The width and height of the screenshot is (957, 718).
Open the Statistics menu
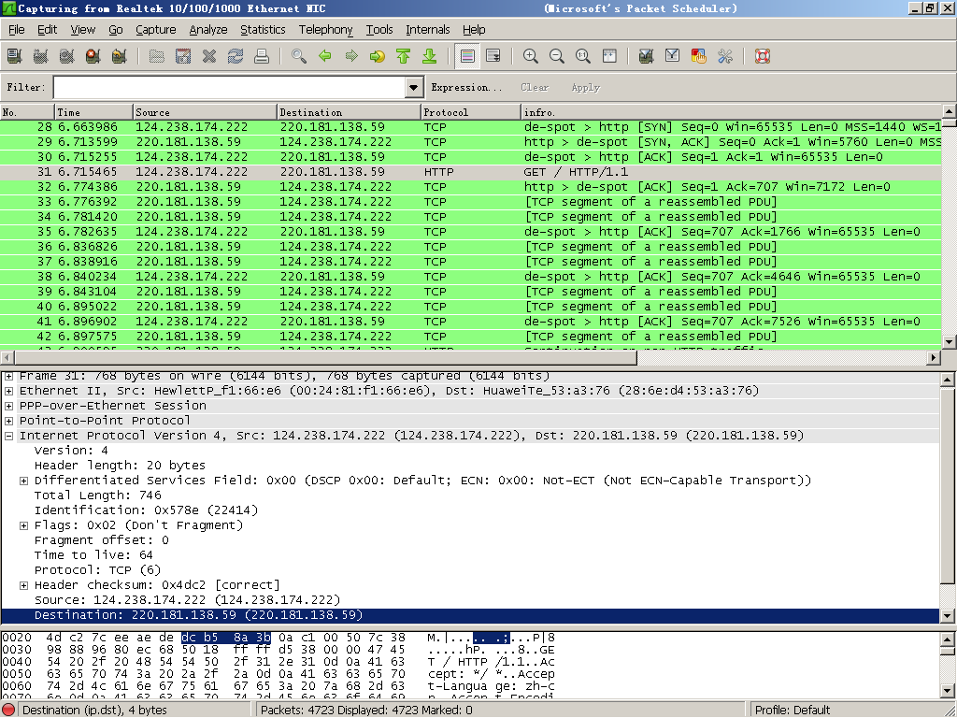tap(263, 29)
